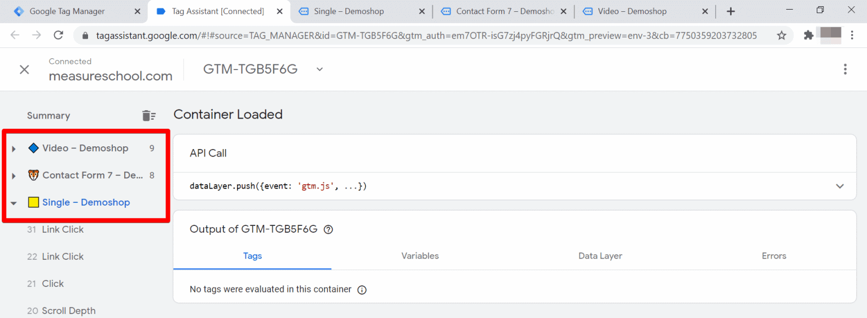Expand the Contact Form 7 page group
Viewport: 867px width, 318px height.
(x=14, y=176)
